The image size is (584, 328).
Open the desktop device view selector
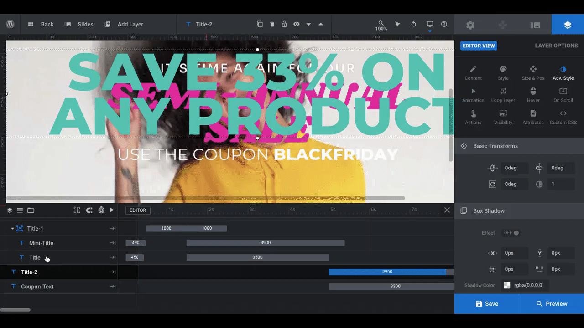[429, 25]
